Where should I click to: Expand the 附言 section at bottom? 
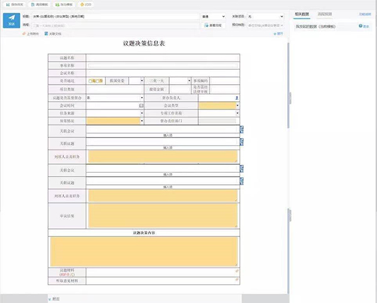tap(54, 299)
